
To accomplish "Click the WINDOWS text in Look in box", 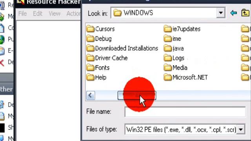I will [x=138, y=13].
